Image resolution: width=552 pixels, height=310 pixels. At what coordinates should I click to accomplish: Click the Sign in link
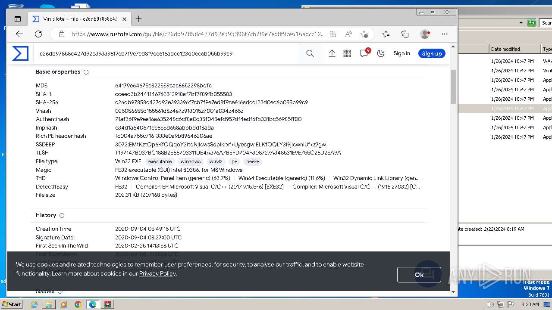pyautogui.click(x=401, y=53)
